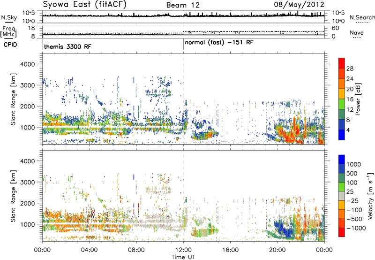The height and width of the screenshot is (260, 375).
Task: Click the blue velocity patch near 20:30
Action: pos(285,229)
